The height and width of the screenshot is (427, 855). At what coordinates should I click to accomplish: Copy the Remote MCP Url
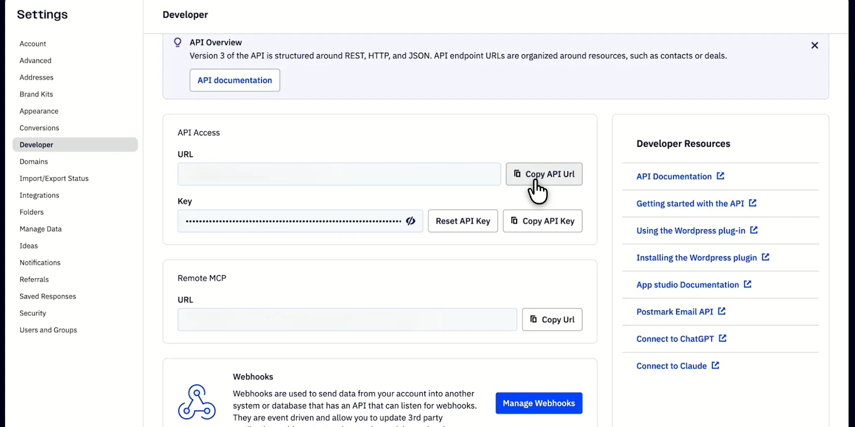point(552,320)
